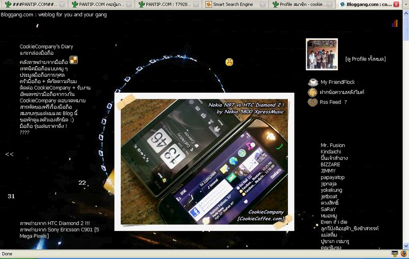Open the link starting ติดต่อ CookieCompany
Image resolution: width=409 pixels, height=259 pixels.
pyautogui.click(x=55, y=88)
